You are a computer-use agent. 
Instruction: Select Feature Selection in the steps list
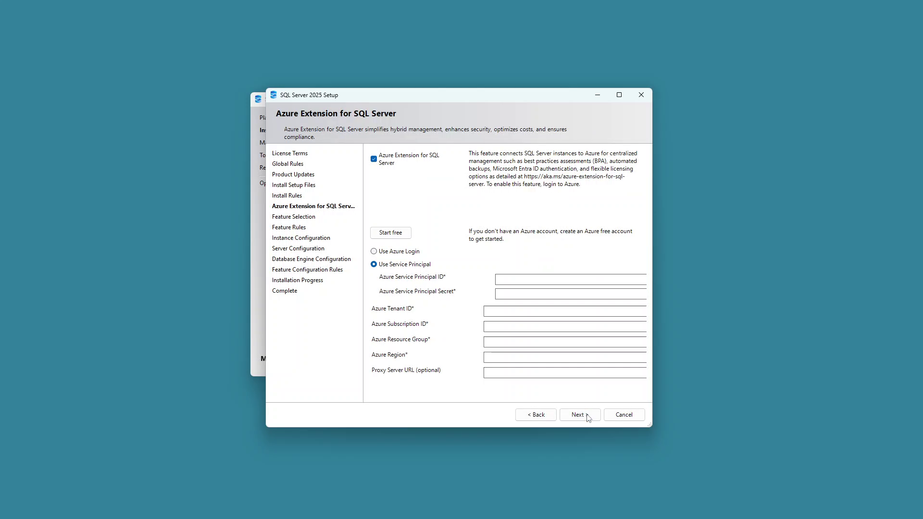pos(294,217)
